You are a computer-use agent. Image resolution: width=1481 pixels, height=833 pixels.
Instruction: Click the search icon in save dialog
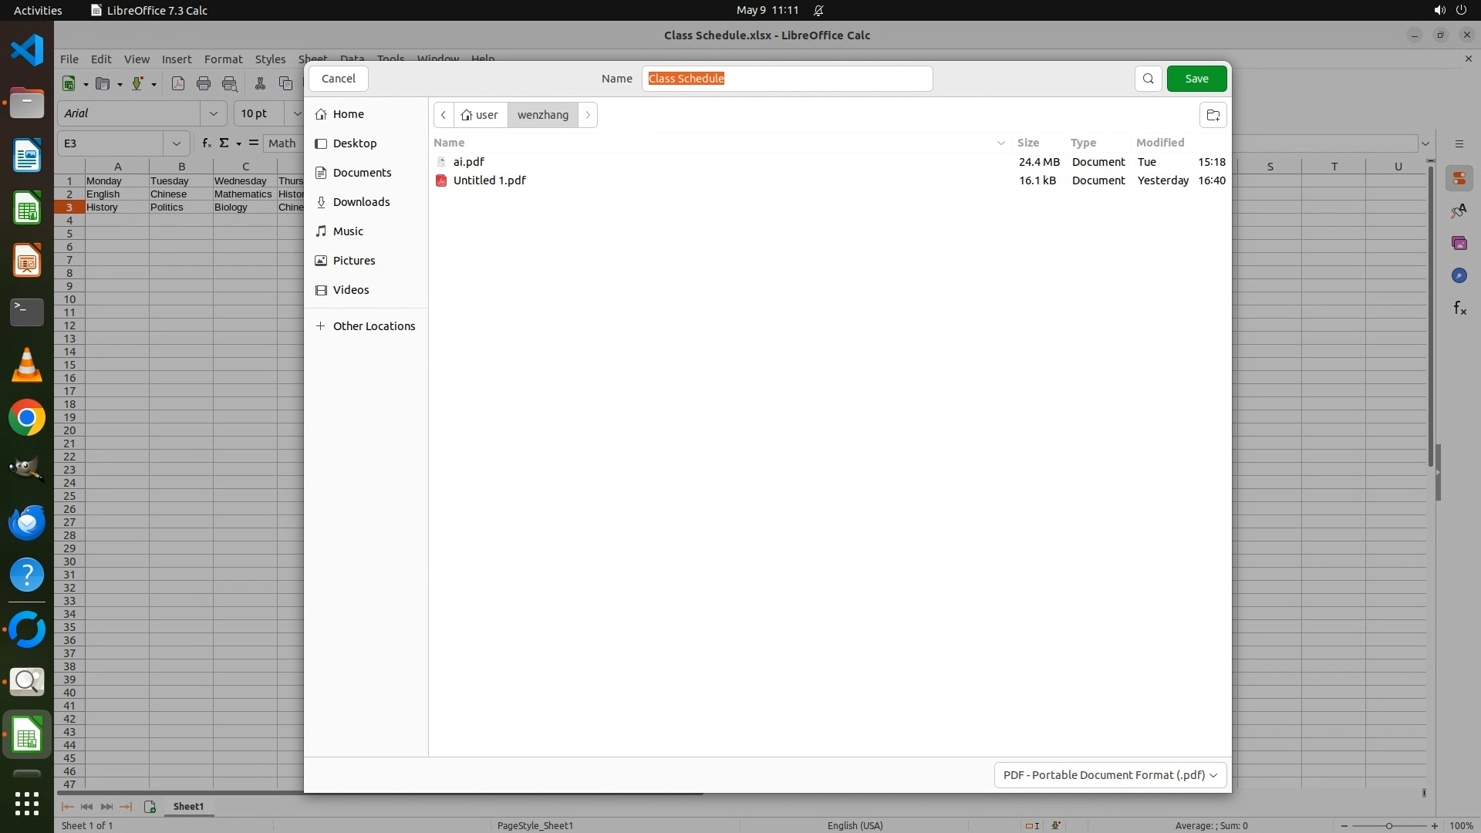[1148, 79]
